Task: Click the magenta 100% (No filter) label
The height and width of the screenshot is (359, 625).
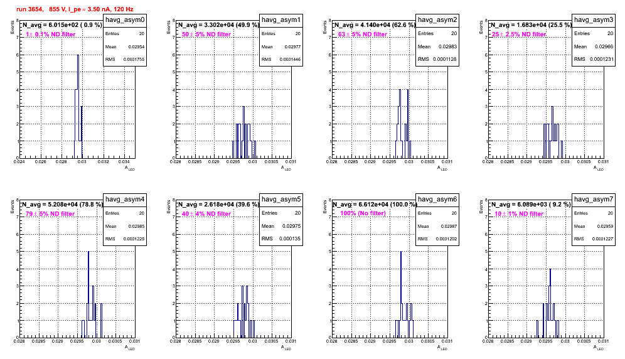Action: tap(363, 213)
